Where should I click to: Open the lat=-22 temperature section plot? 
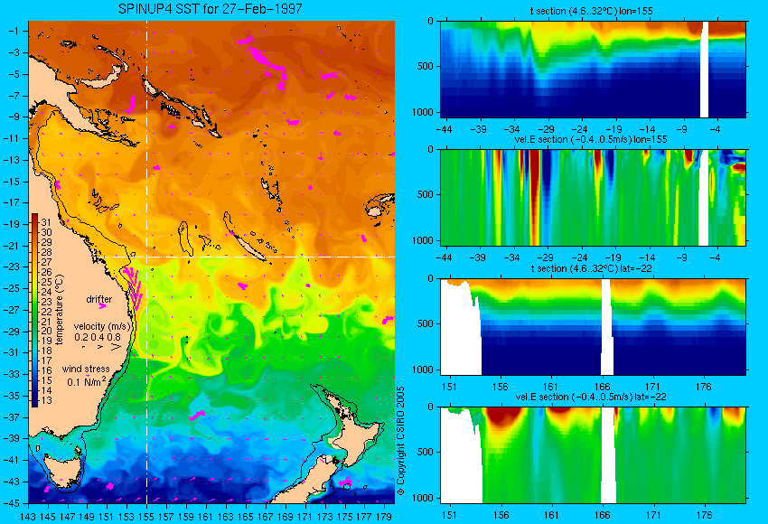[593, 327]
